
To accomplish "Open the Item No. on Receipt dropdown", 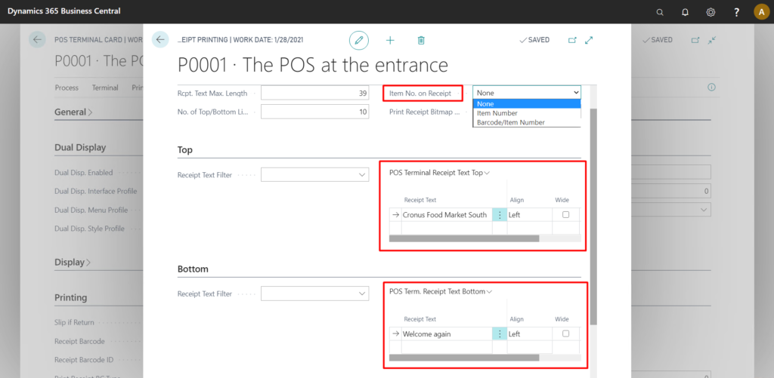I will (527, 93).
